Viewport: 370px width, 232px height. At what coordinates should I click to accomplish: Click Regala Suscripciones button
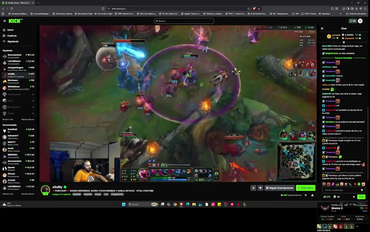pos(280,188)
